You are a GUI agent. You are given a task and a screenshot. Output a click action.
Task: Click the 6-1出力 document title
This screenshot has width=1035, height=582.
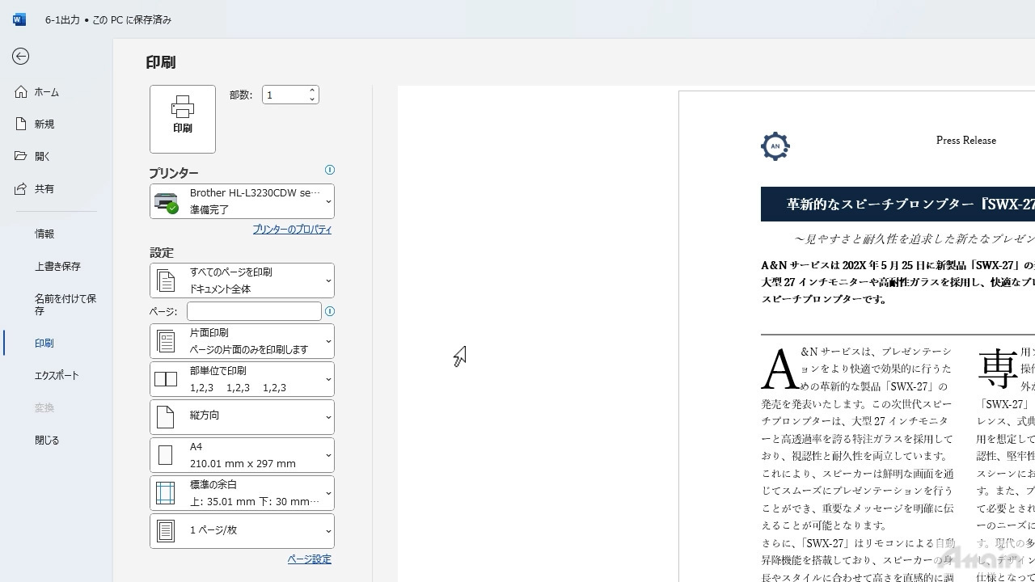click(62, 19)
